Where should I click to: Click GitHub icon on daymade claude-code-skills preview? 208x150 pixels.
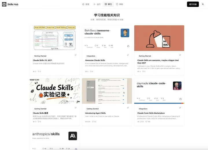pos(180,99)
